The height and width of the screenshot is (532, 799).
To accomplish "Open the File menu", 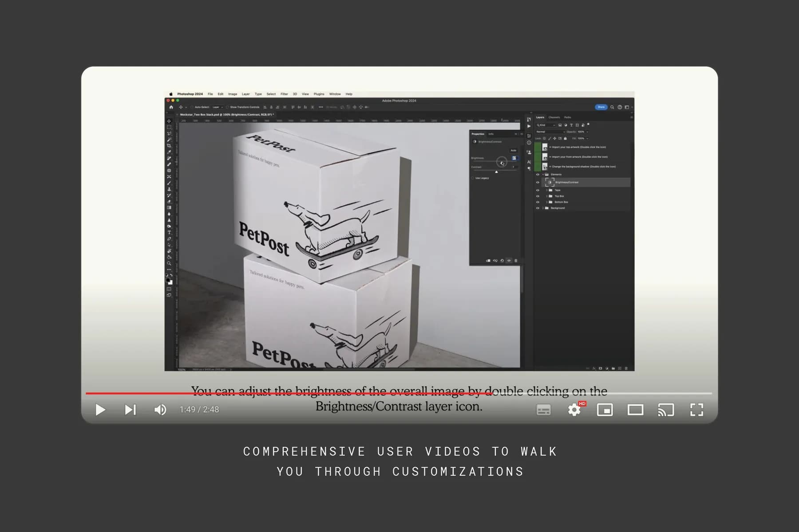I will coord(210,94).
